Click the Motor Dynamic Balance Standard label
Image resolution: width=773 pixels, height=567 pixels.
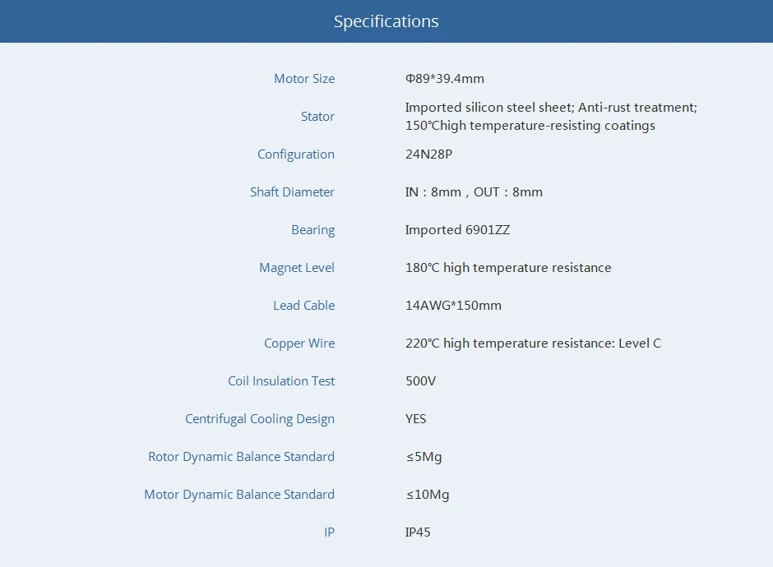[x=239, y=495]
